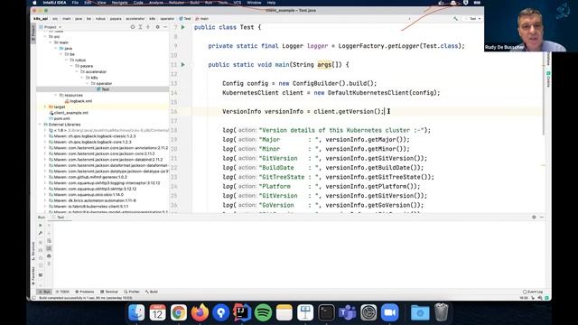This screenshot has width=578, height=325.
Task: Switch to Problems tool window tab
Action: 85,292
